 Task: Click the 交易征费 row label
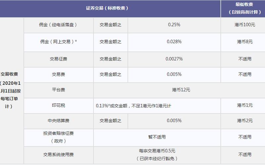pyautogui.click(x=58, y=59)
